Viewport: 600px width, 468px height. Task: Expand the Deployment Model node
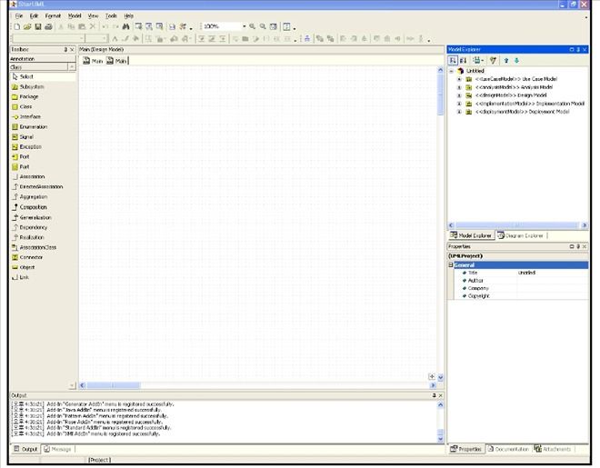(459, 112)
